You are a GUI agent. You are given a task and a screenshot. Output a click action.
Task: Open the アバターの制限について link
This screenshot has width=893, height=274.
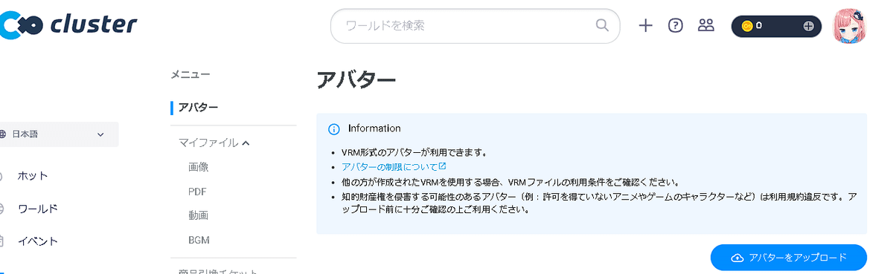[x=394, y=166]
